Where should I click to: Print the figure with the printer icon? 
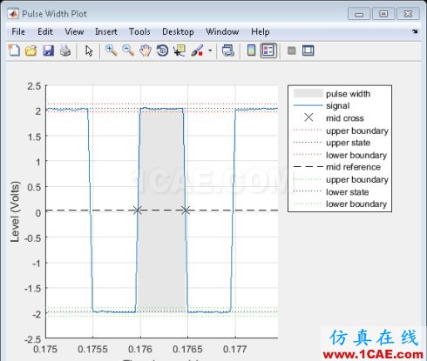point(65,50)
